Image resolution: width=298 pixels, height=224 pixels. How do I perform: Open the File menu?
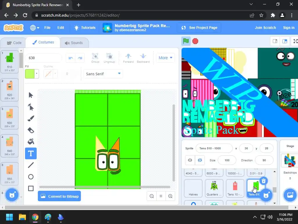[x=47, y=28]
